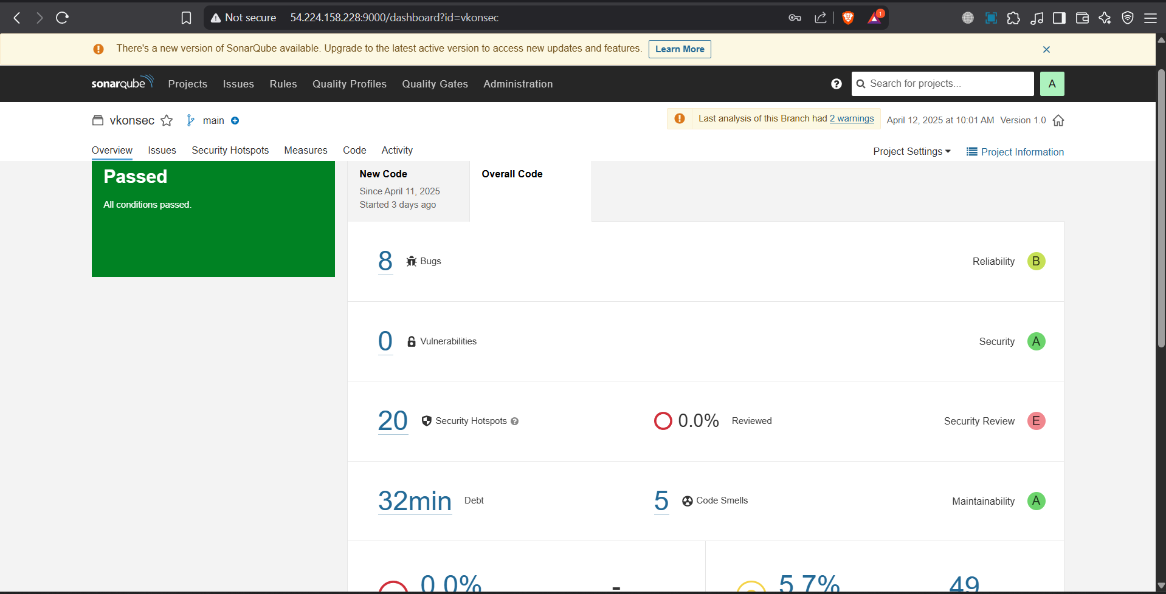The height and width of the screenshot is (594, 1166).
Task: Click the 8 bugs count
Action: coord(385,261)
